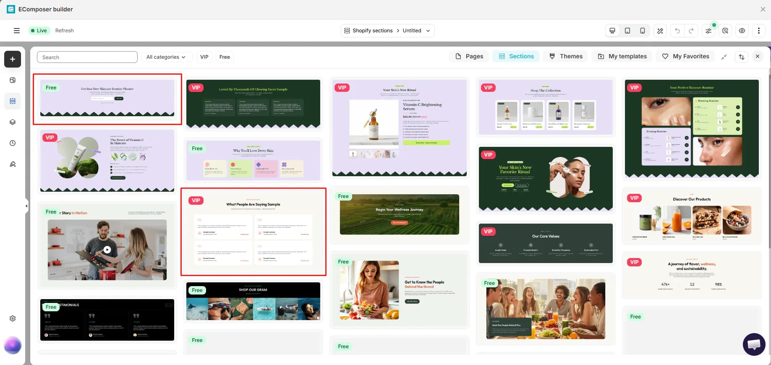This screenshot has width=771, height=365.
Task: Open the three-dot more options menu
Action: [759, 31]
